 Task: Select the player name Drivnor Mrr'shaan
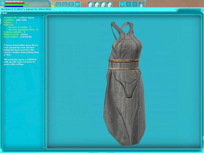coord(14,1)
